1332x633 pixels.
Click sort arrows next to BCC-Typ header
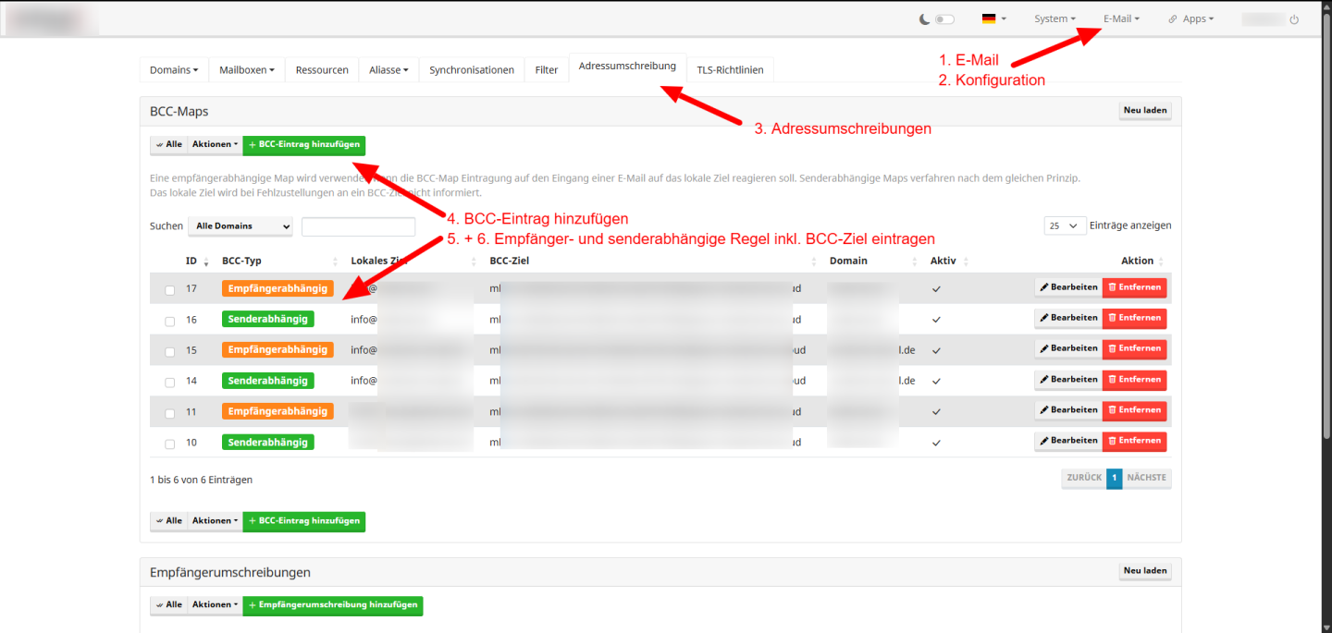tap(335, 262)
